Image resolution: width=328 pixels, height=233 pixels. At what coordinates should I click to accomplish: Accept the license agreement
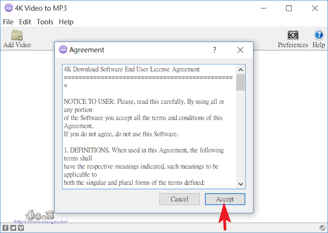coord(225,199)
